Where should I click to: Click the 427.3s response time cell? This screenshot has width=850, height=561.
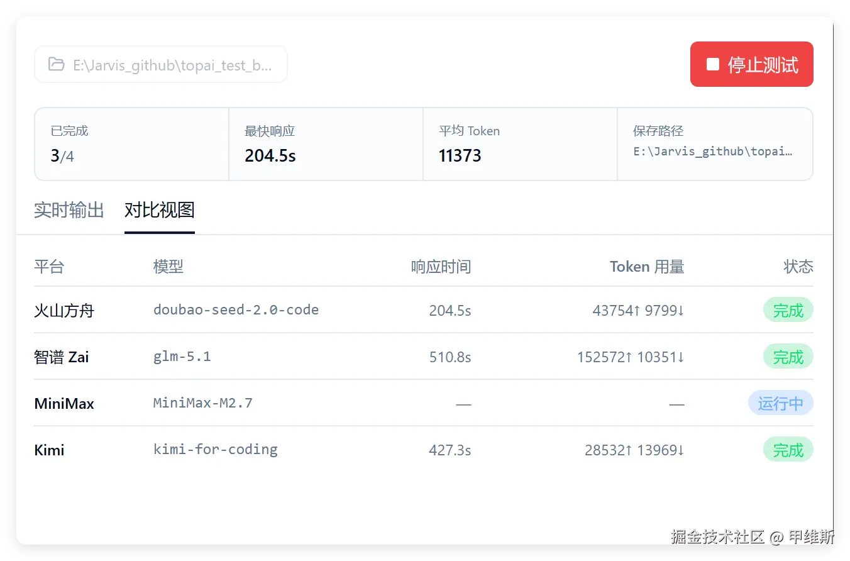pyautogui.click(x=450, y=450)
